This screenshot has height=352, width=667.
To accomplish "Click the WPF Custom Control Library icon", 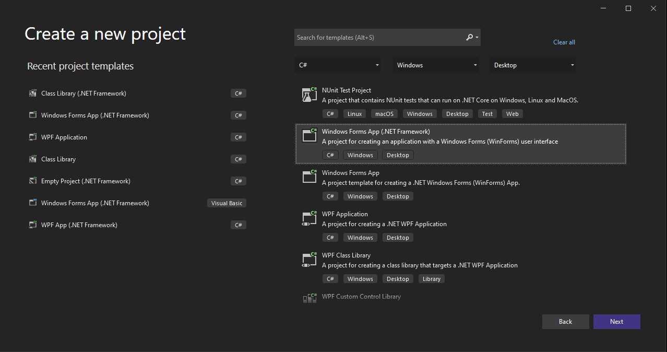I will 310,298.
